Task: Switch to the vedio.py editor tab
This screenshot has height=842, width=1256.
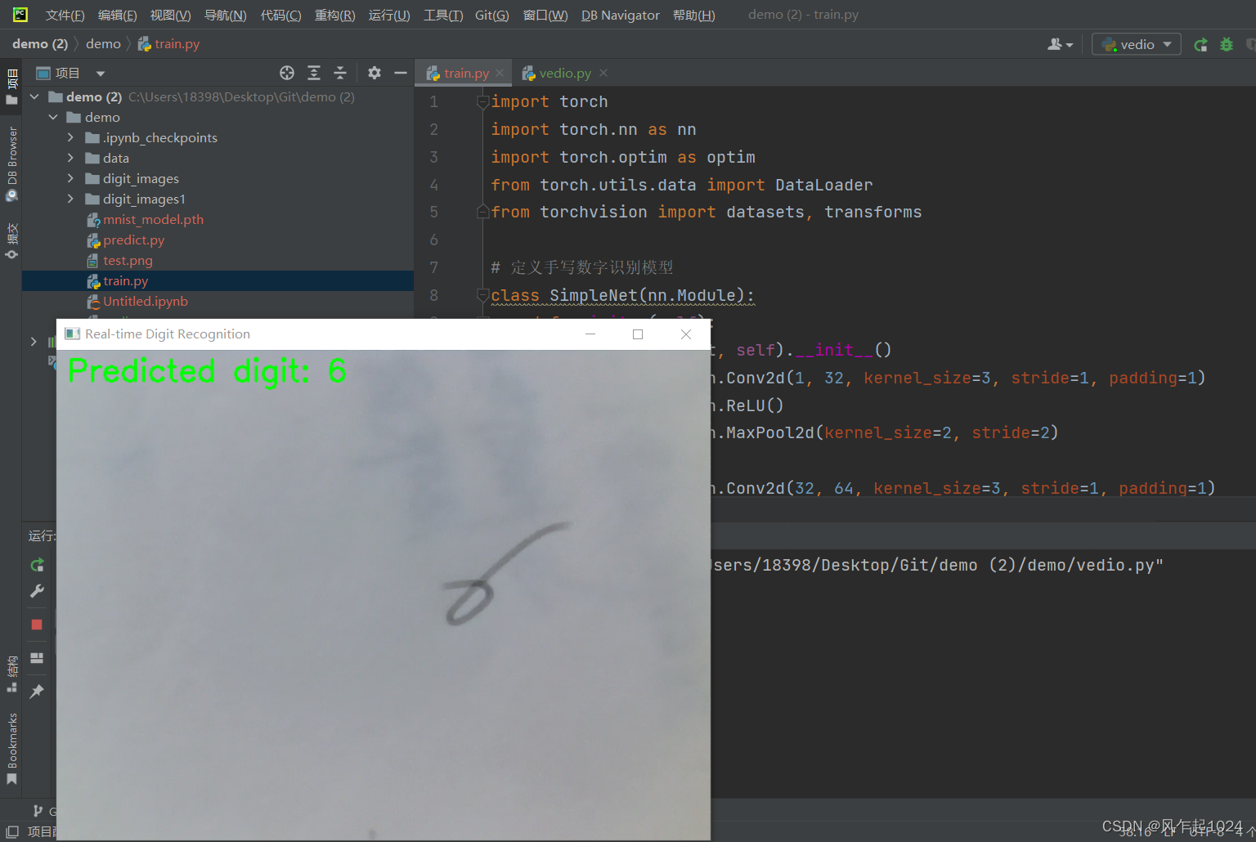Action: [x=565, y=73]
